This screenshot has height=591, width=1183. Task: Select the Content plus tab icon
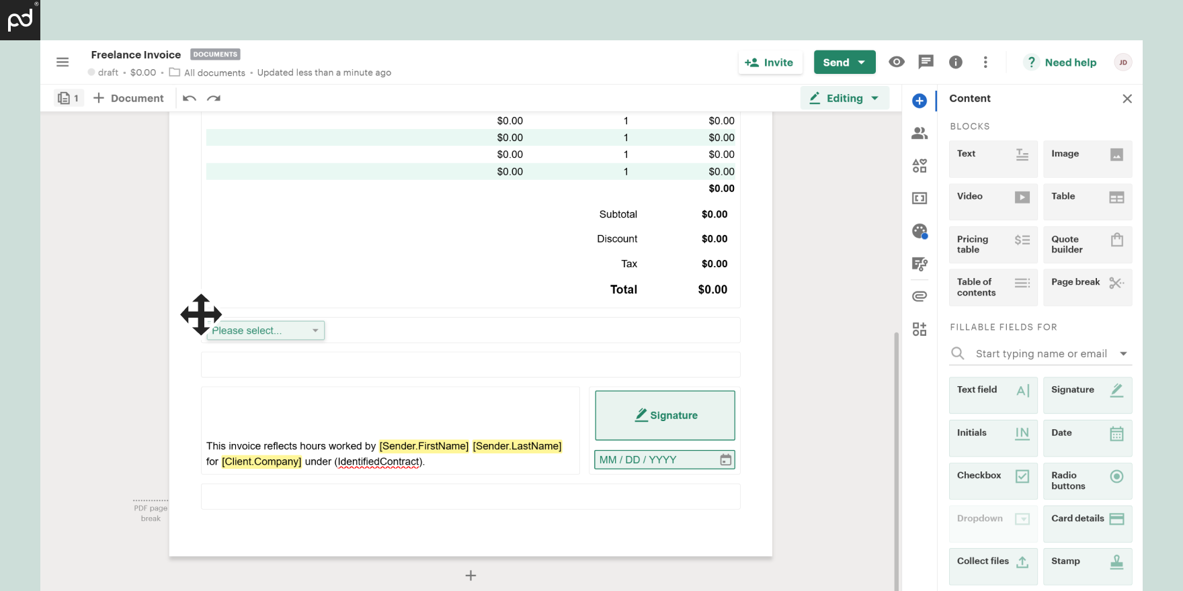920,101
